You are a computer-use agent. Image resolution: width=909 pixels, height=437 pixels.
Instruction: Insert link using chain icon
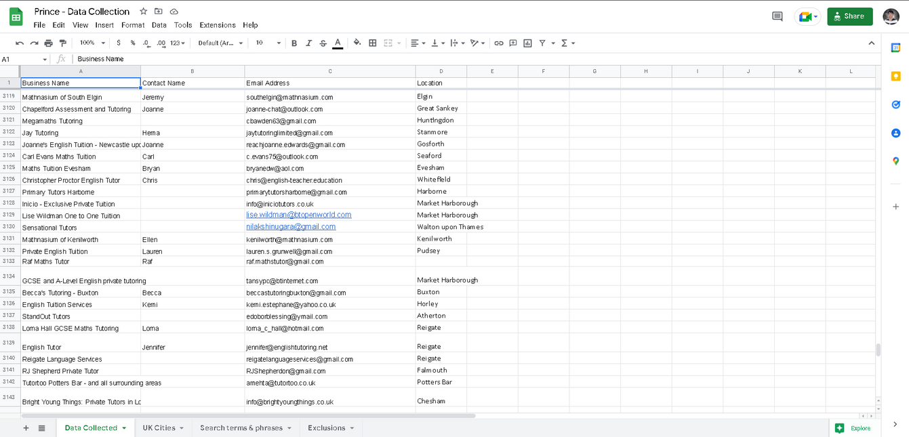(499, 43)
